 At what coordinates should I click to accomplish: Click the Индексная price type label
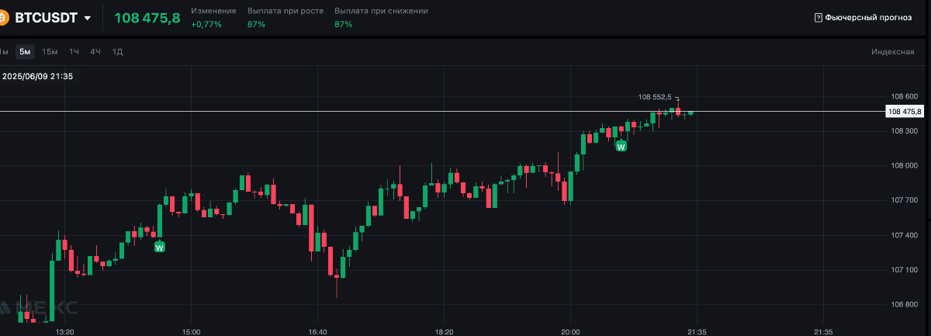(893, 52)
